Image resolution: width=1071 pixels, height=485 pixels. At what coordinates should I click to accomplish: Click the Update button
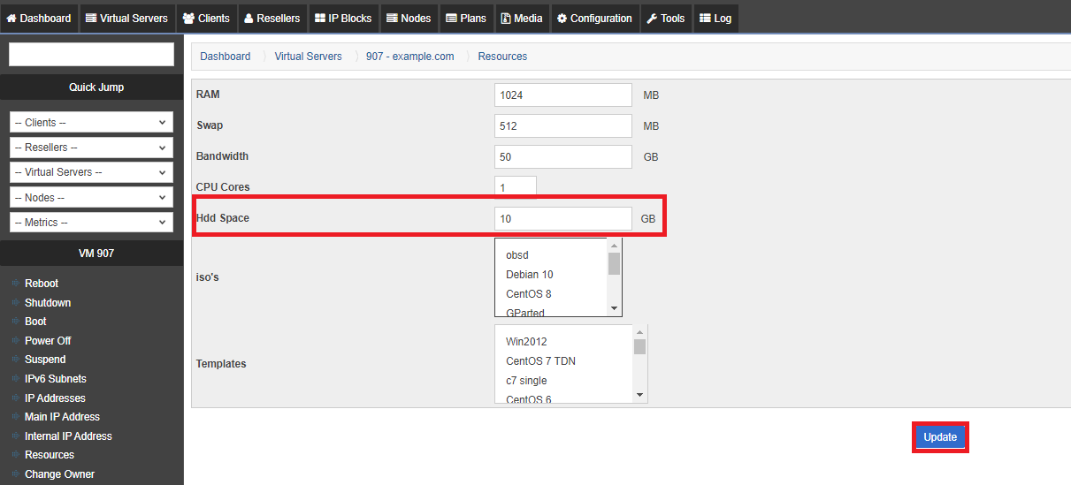pyautogui.click(x=940, y=437)
